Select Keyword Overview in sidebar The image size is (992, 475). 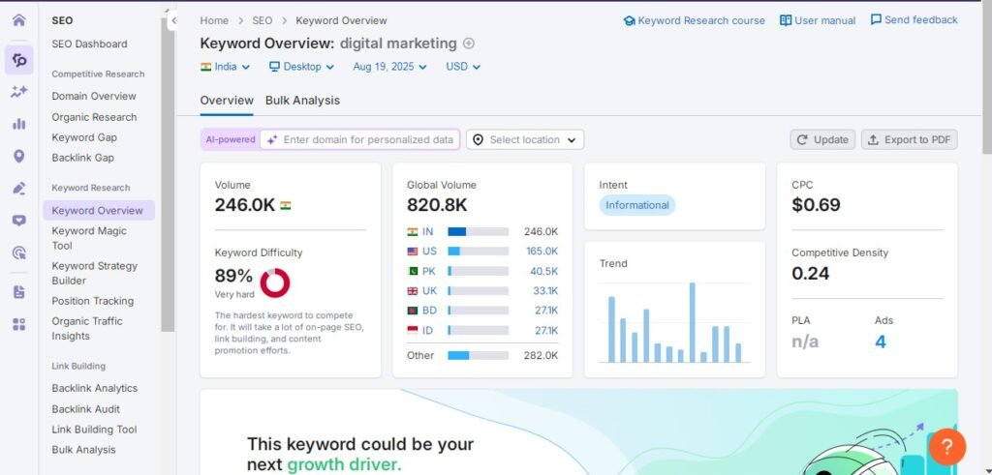tap(99, 210)
